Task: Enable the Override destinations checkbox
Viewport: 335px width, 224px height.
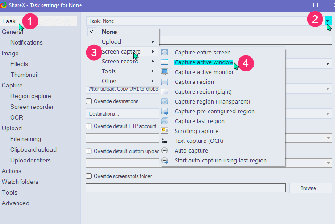Action: [x=89, y=101]
